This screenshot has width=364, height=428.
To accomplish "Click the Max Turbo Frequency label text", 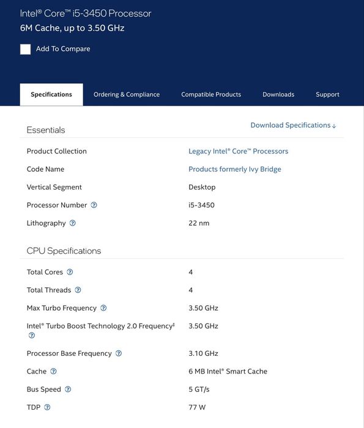I will coord(62,308).
